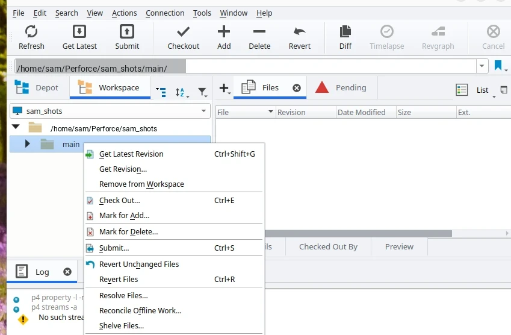Click the Delete minus toolbar icon
This screenshot has width=511, height=335.
click(x=259, y=32)
